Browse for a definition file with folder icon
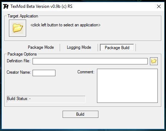166x131 pixels. pyautogui.click(x=154, y=61)
